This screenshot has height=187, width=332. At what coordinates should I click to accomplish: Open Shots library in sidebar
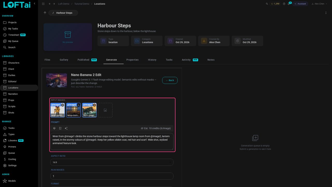coord(19,113)
